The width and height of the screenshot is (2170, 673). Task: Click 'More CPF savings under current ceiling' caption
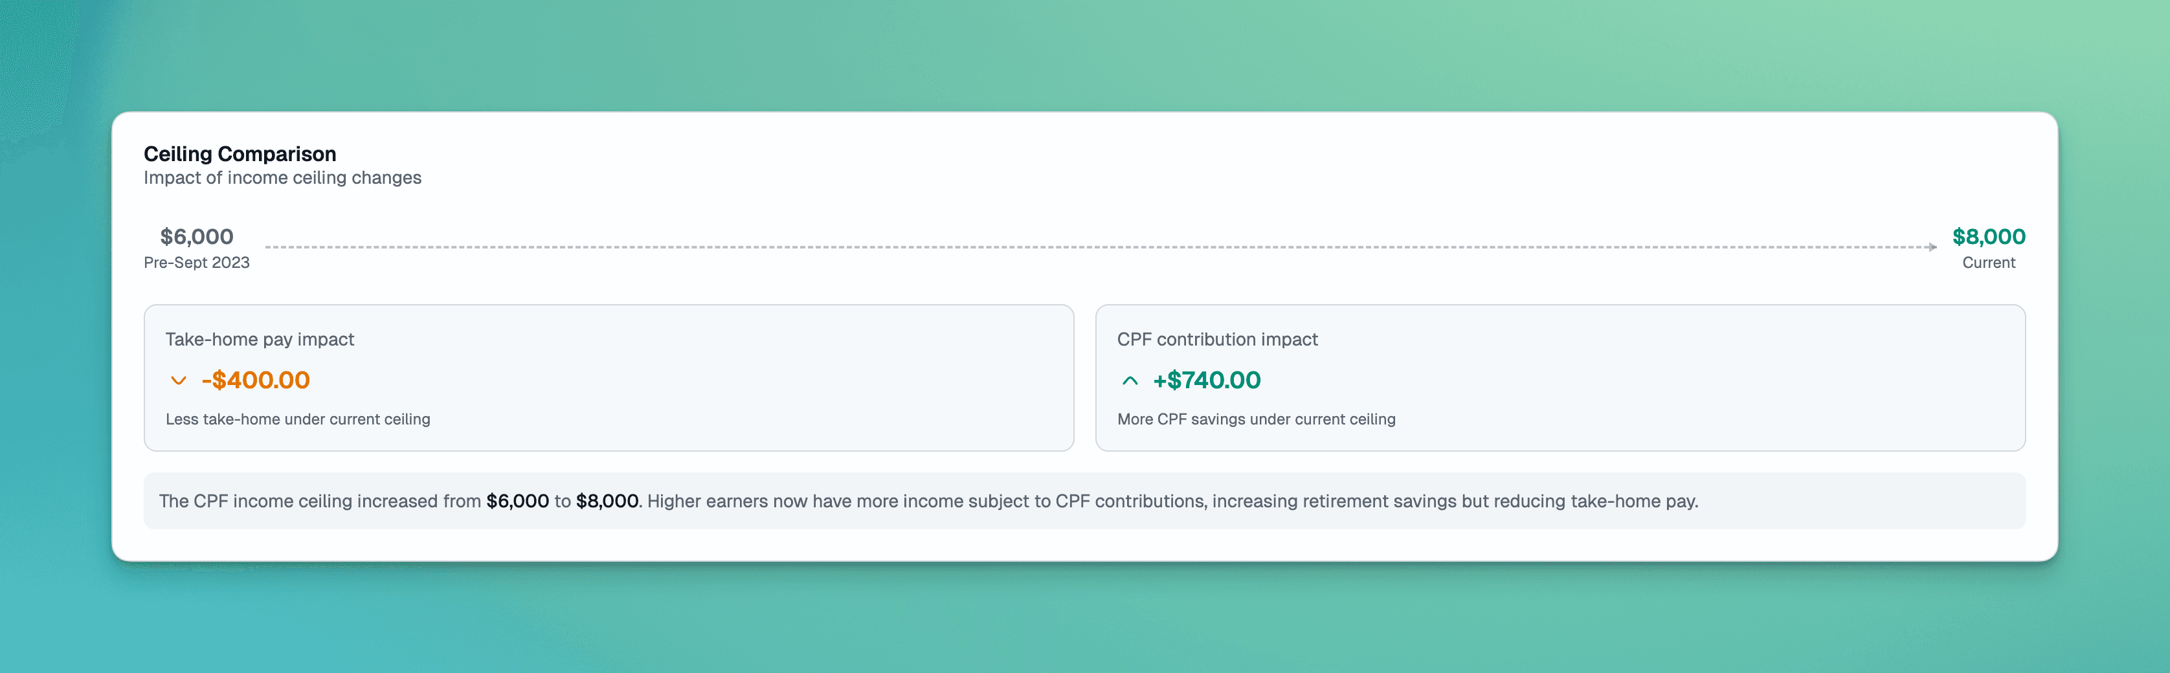(x=1255, y=419)
